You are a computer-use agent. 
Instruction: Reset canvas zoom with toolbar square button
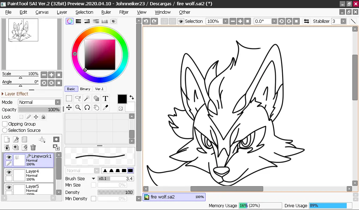[x=247, y=21]
